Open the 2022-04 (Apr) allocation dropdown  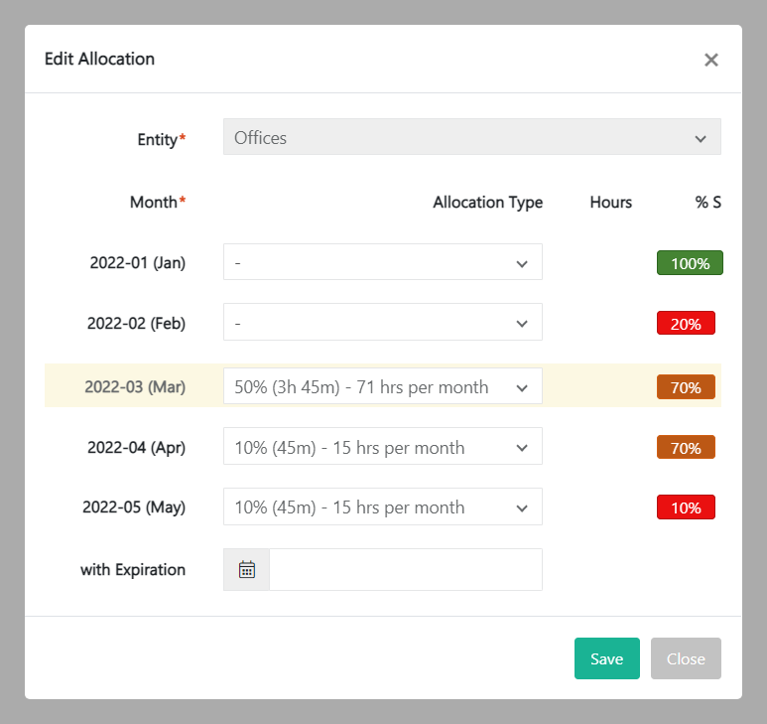point(382,447)
